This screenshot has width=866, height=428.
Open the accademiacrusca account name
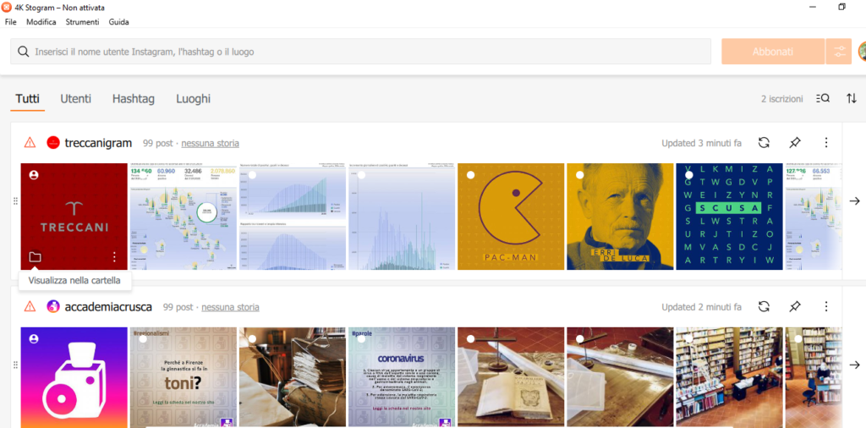(108, 306)
